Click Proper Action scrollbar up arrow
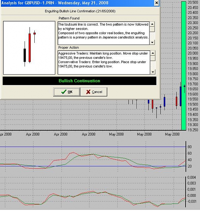This screenshot has height=211, width=200. [153, 53]
